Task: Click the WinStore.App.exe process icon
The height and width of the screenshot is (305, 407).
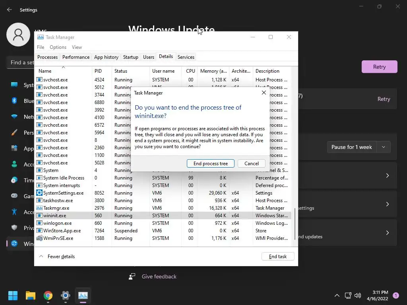Action: coord(39,230)
